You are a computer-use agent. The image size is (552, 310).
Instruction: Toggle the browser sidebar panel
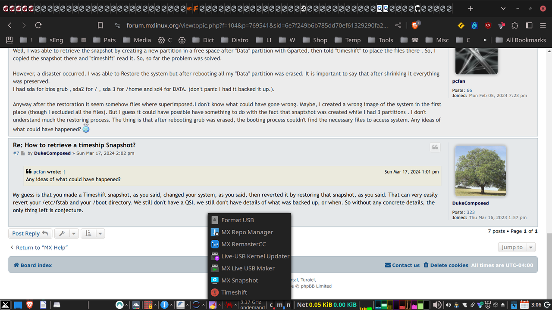[529, 25]
